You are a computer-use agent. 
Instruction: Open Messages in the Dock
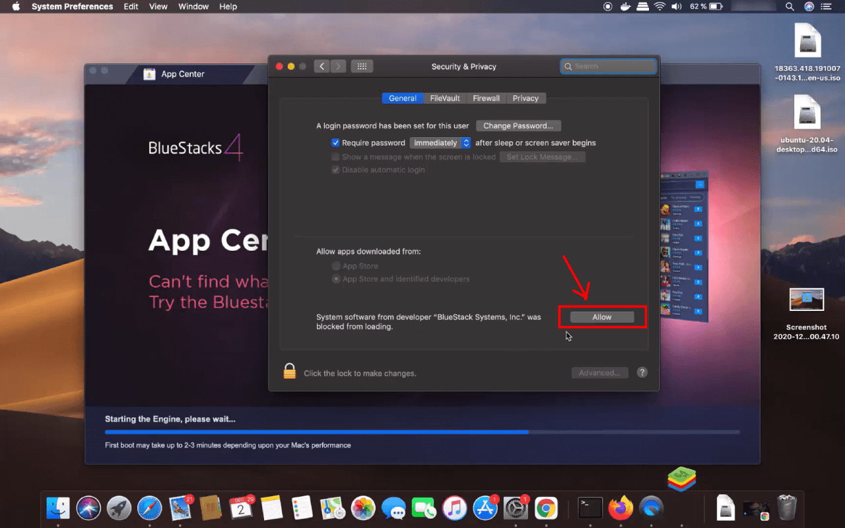click(393, 508)
